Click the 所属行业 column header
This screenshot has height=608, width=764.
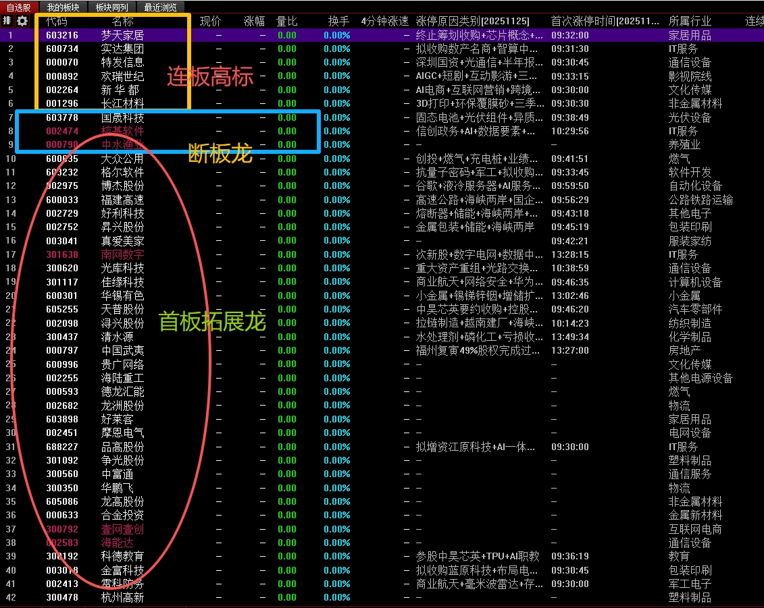[x=690, y=22]
